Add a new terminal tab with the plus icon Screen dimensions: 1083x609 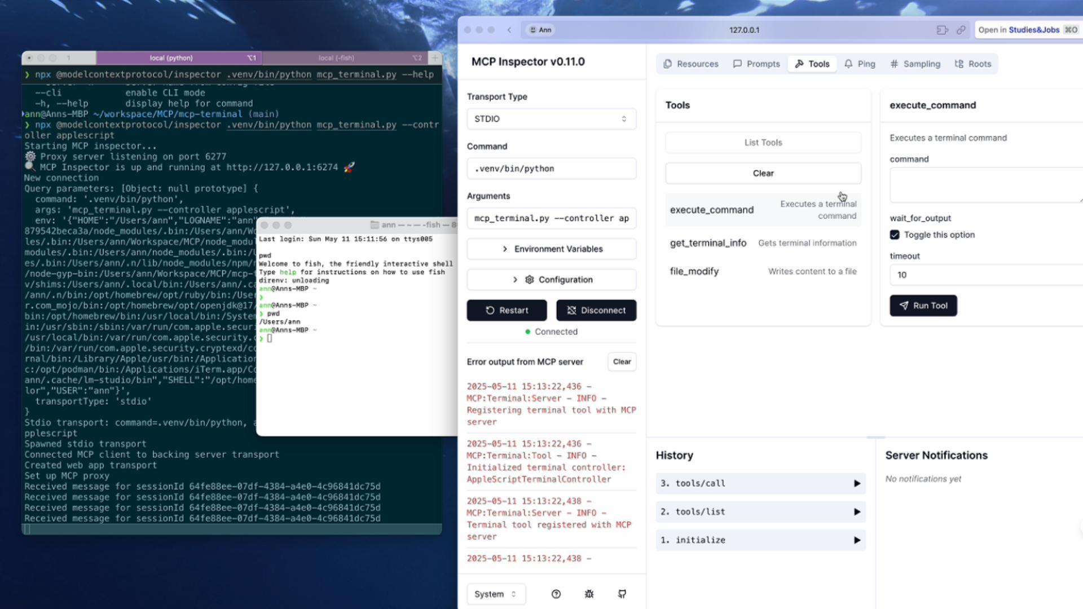click(435, 58)
